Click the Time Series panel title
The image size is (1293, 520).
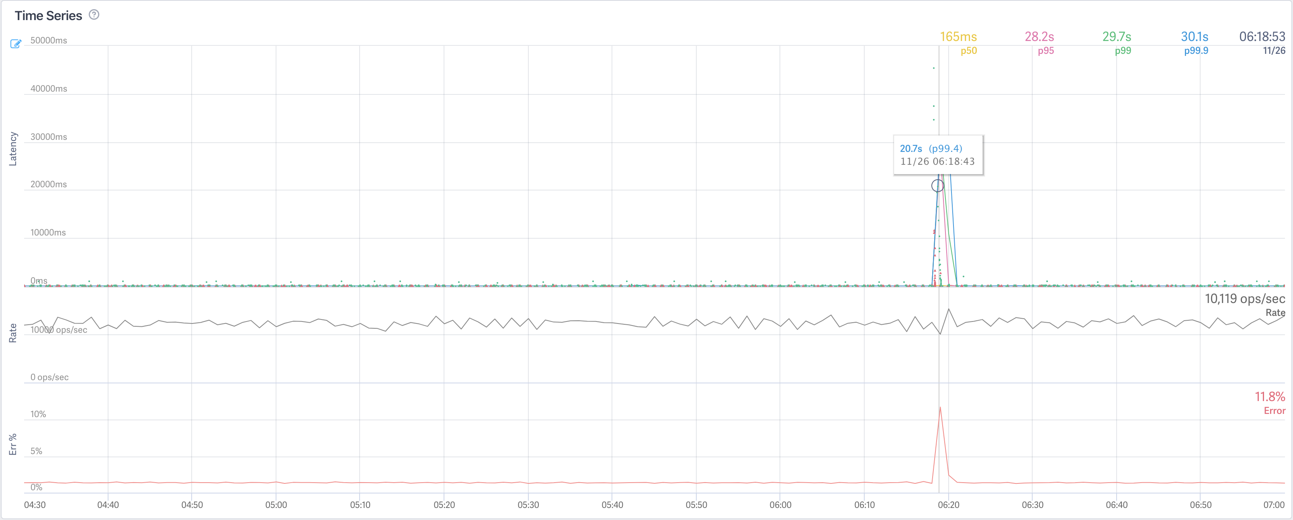coord(48,16)
